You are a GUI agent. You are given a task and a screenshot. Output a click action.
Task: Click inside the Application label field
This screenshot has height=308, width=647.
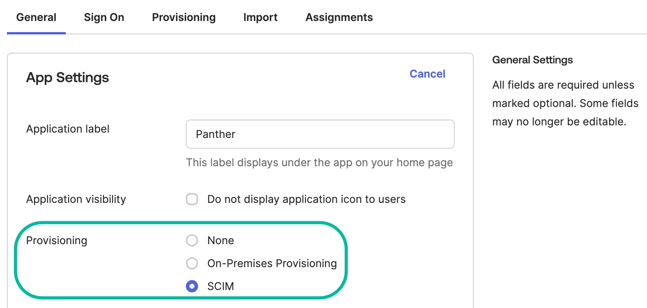tap(320, 134)
